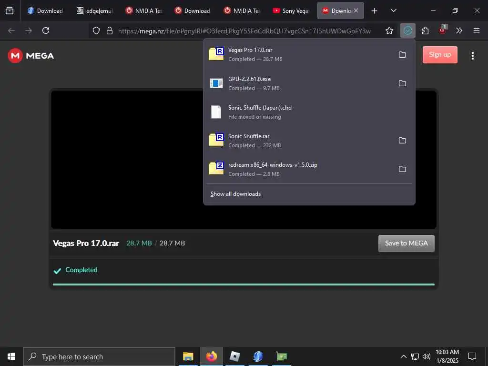Switch to second NVIDIA Te tab

click(x=242, y=11)
